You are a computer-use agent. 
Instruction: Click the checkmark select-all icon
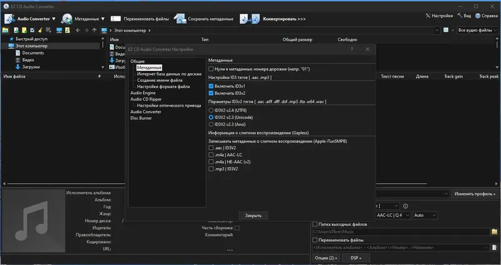click(x=33, y=30)
